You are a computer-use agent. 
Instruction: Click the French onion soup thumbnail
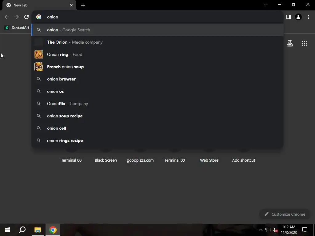[x=39, y=67]
